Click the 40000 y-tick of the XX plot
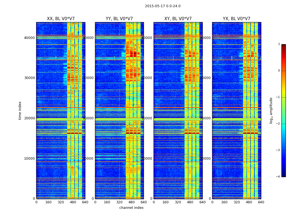The width and height of the screenshot is (290, 221). tap(29, 38)
